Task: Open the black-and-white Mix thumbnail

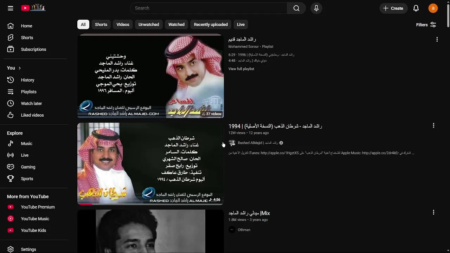Action: pos(150,231)
